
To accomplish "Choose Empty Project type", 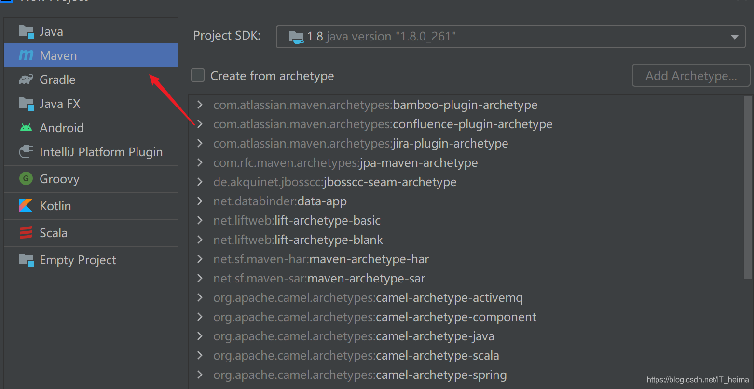I will coord(91,260).
